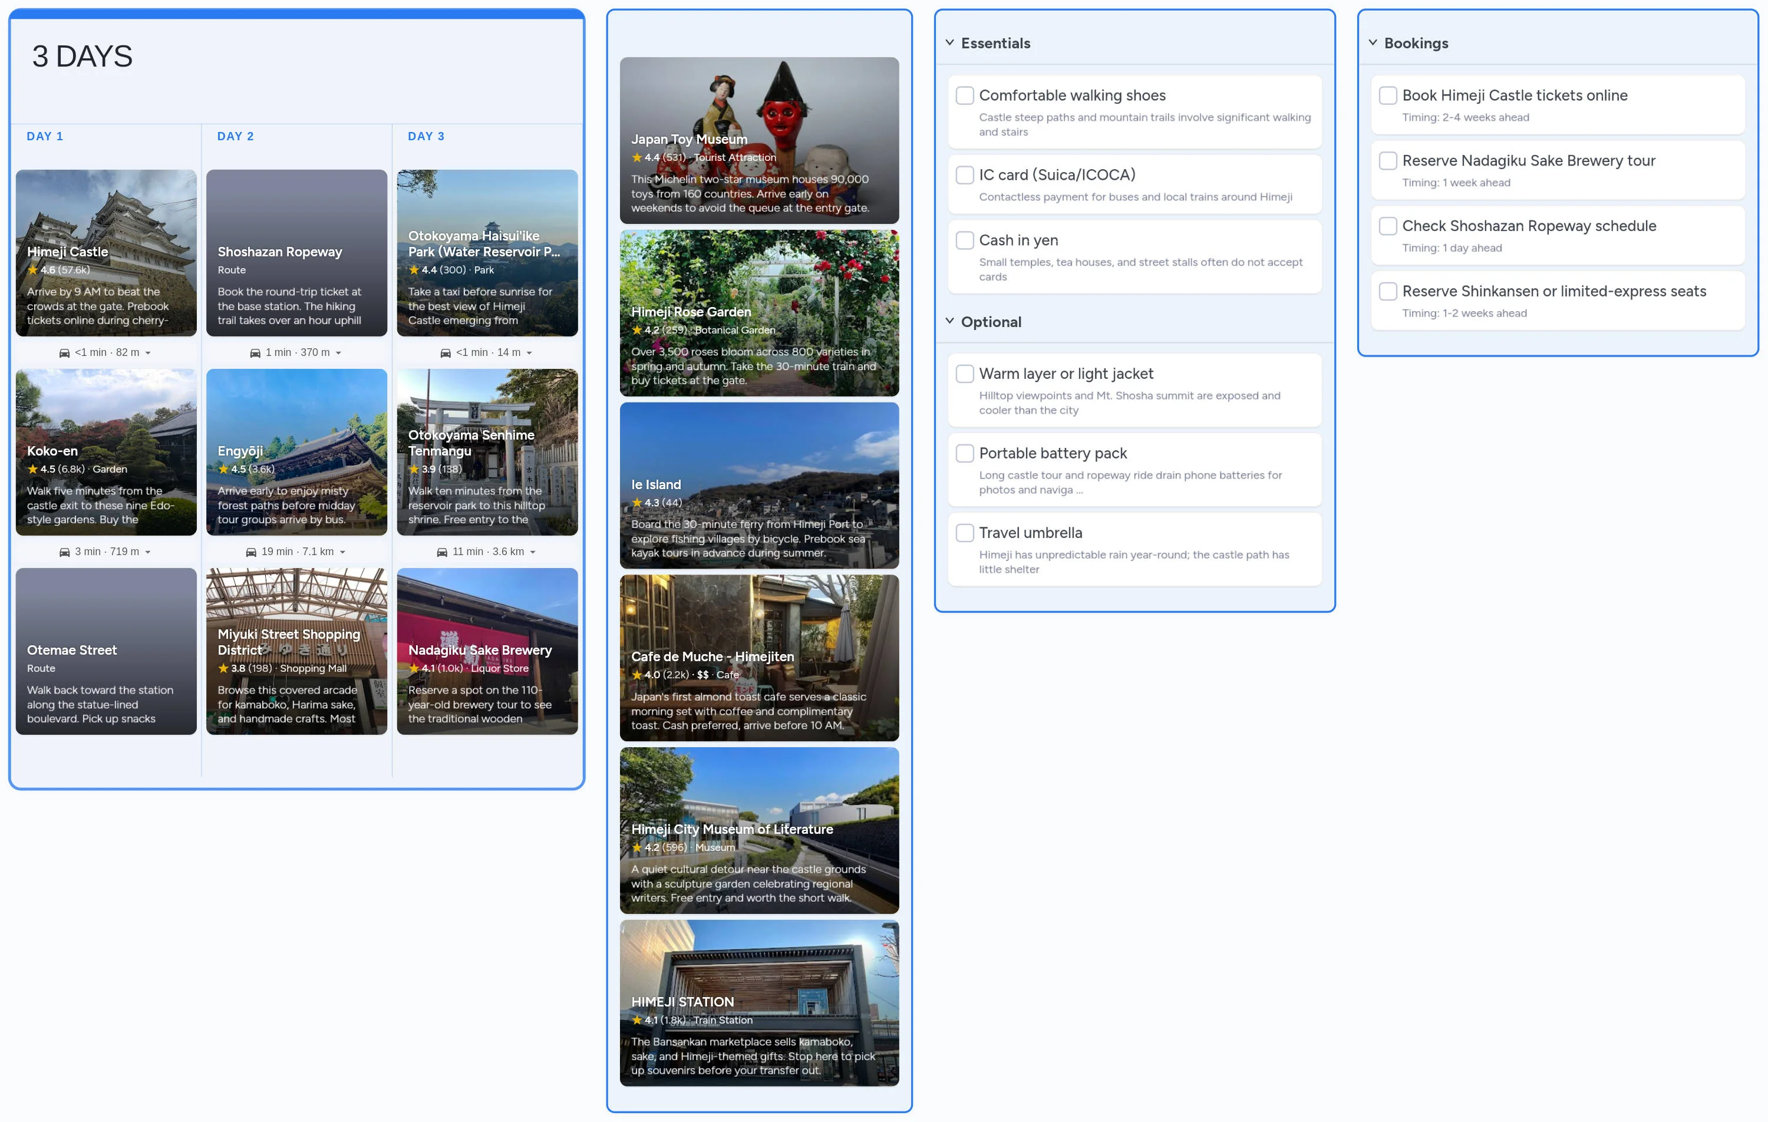
Task: Click star rating icon on Koko-en card
Action: click(x=33, y=469)
